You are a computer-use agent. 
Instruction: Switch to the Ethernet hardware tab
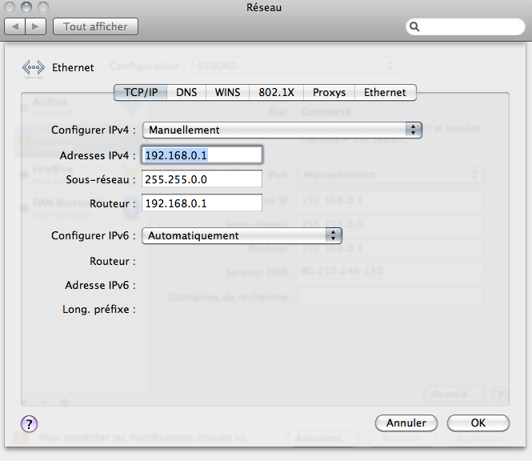pos(385,92)
